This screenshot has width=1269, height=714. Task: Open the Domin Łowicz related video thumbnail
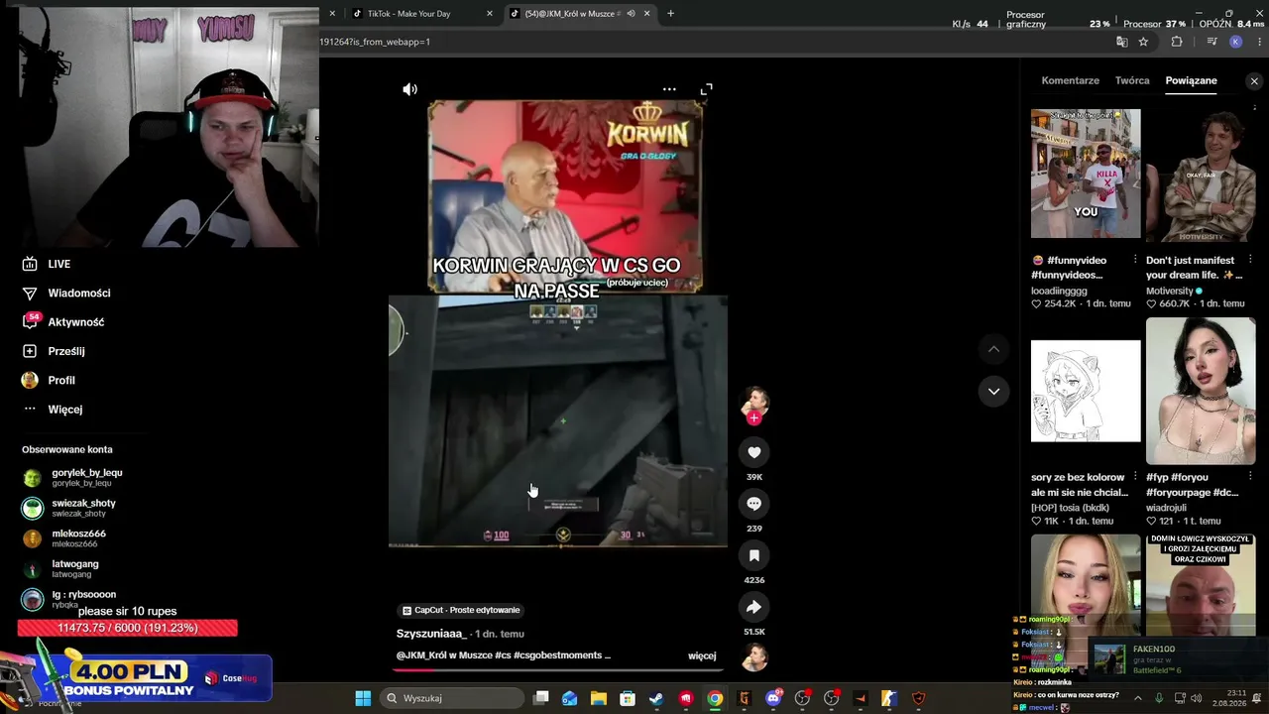tap(1201, 585)
